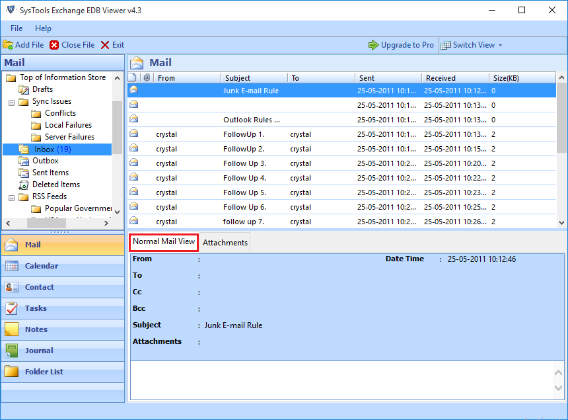Viewport: 568px width, 420px height.
Task: Click the Folder List folder icon
Action: pos(12,372)
